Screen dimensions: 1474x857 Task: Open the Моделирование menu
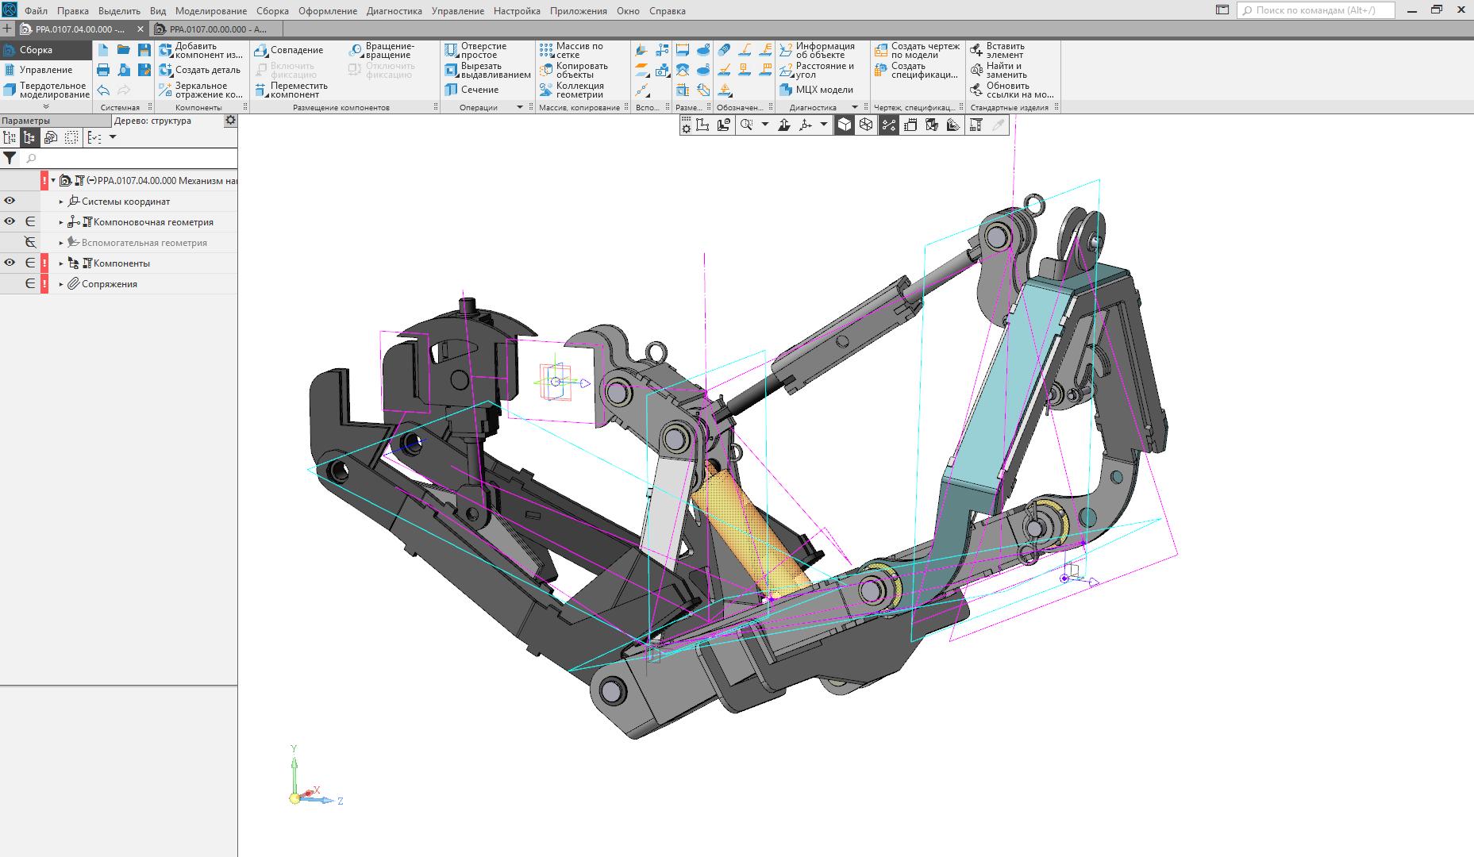(x=210, y=11)
